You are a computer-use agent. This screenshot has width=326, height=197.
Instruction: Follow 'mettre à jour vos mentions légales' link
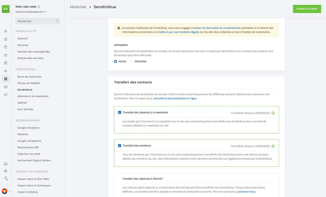(178, 32)
